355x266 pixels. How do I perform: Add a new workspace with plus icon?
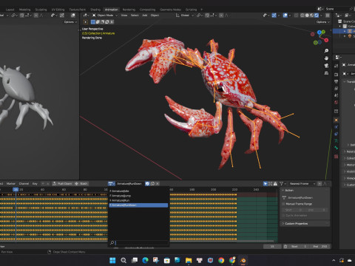coord(201,10)
